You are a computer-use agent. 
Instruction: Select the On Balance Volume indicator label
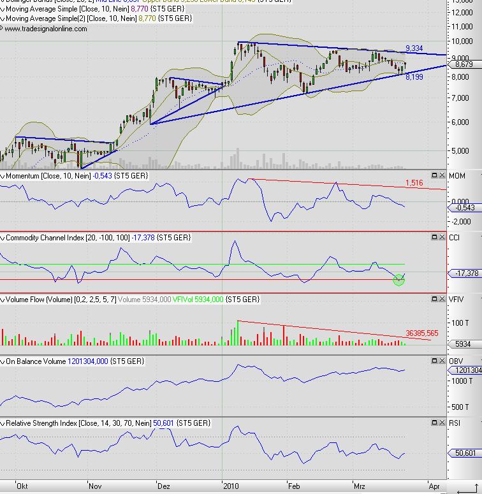click(x=36, y=361)
